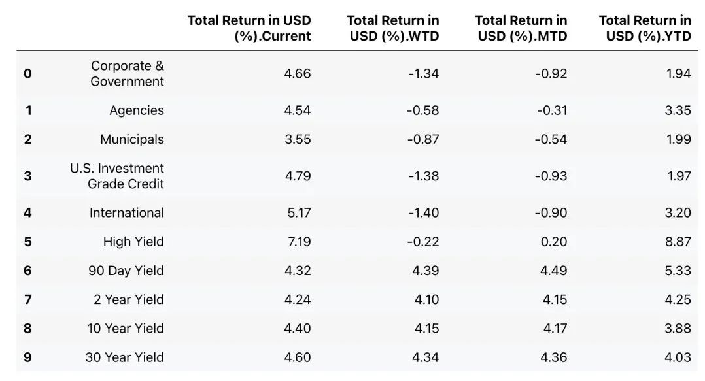Select the 2 Year Yield row label
Screen dimensions: 705x381
[x=129, y=300]
